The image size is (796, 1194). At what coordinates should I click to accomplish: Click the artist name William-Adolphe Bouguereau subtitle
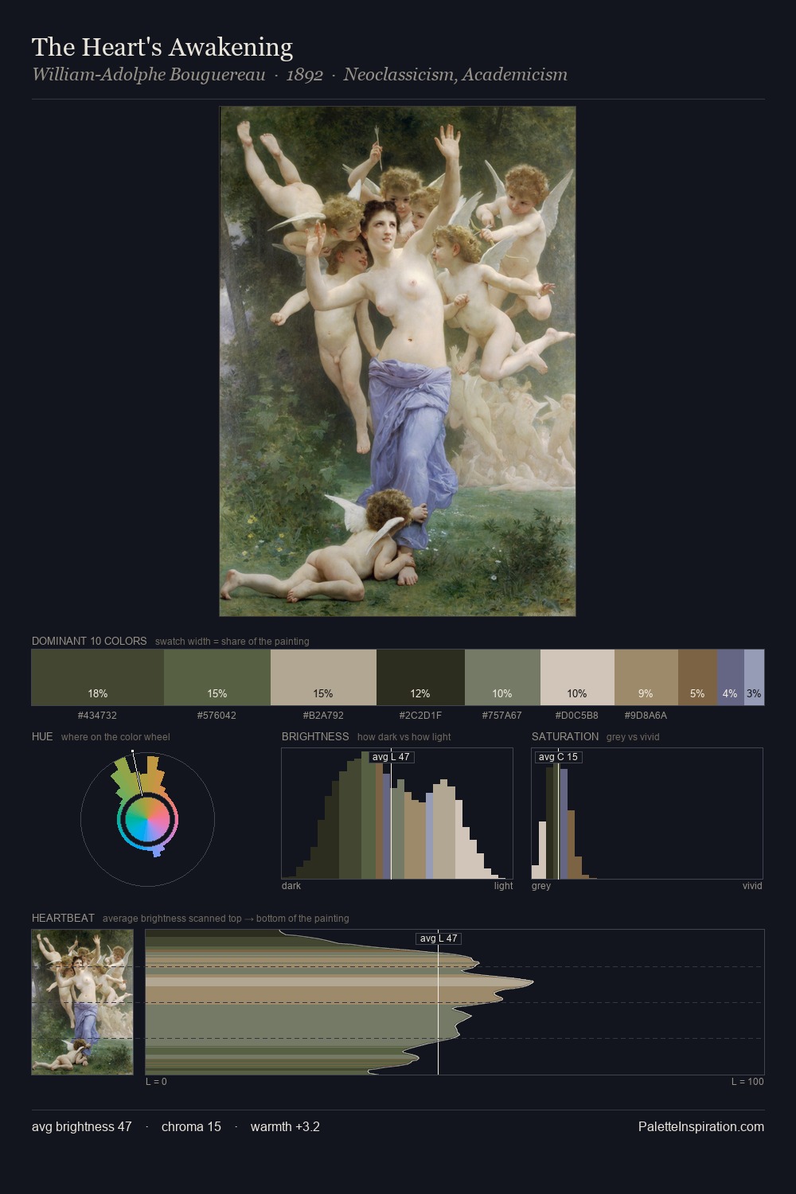(x=148, y=75)
